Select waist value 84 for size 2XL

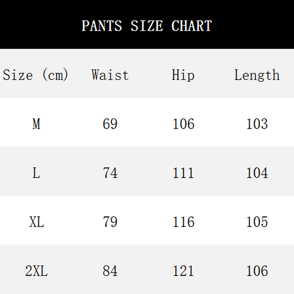pos(110,271)
